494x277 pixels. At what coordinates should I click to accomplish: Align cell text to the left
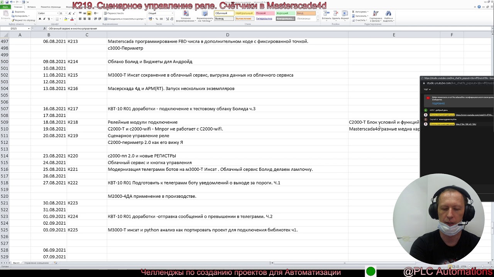[x=80, y=19]
